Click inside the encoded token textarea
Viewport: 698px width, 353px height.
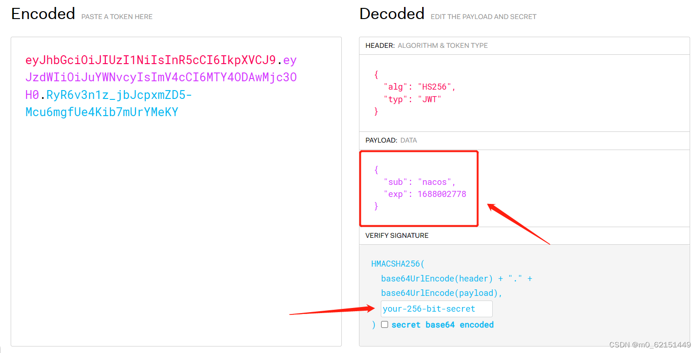tap(176, 186)
